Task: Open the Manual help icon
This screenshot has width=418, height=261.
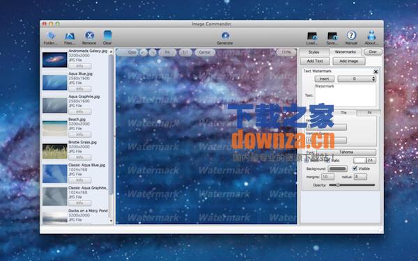Action: coord(351,35)
